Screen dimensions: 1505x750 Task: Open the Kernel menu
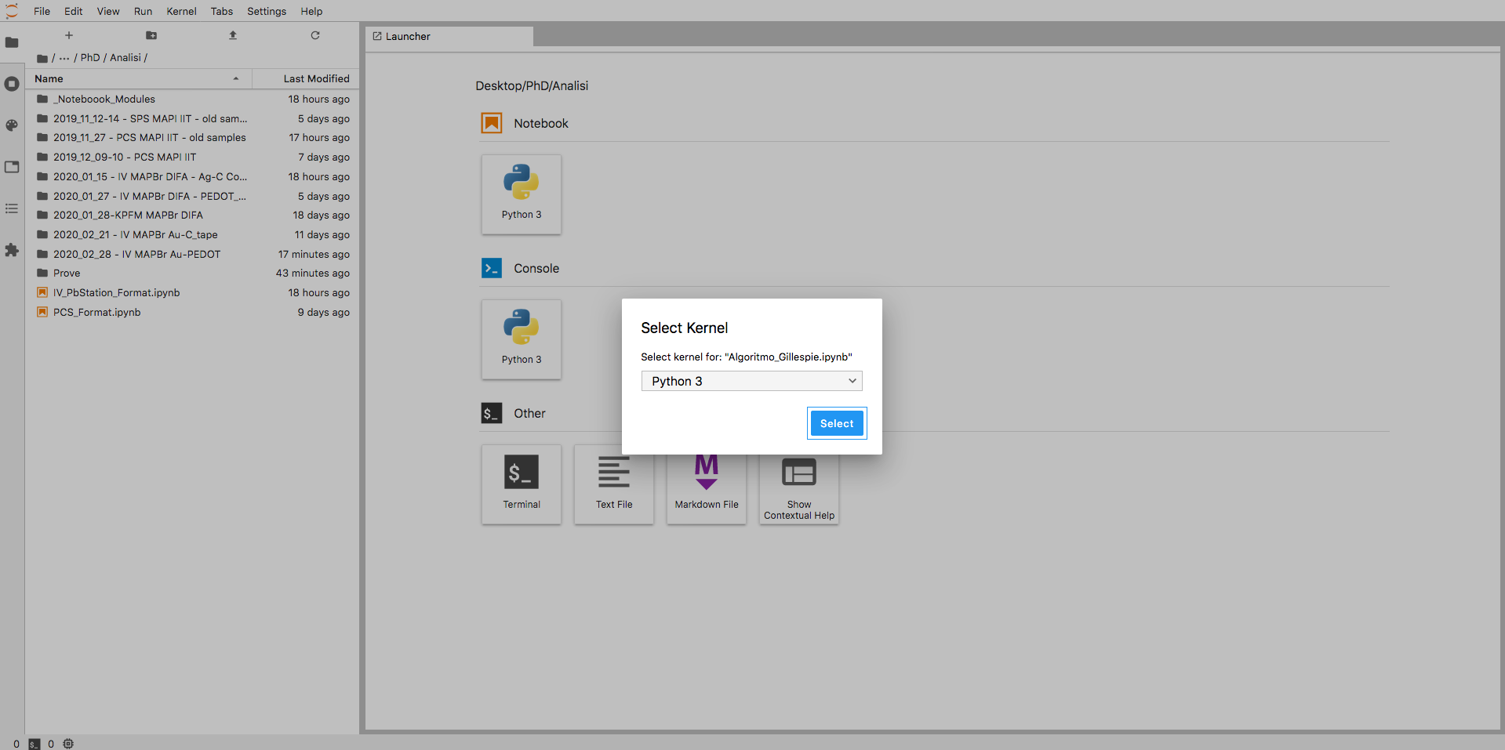pyautogui.click(x=181, y=11)
